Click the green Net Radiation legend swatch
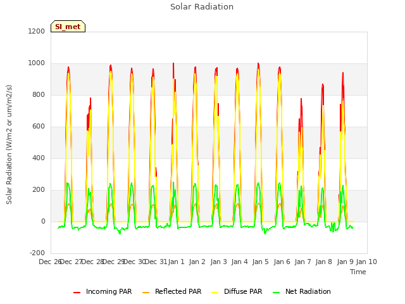 click(x=277, y=293)
